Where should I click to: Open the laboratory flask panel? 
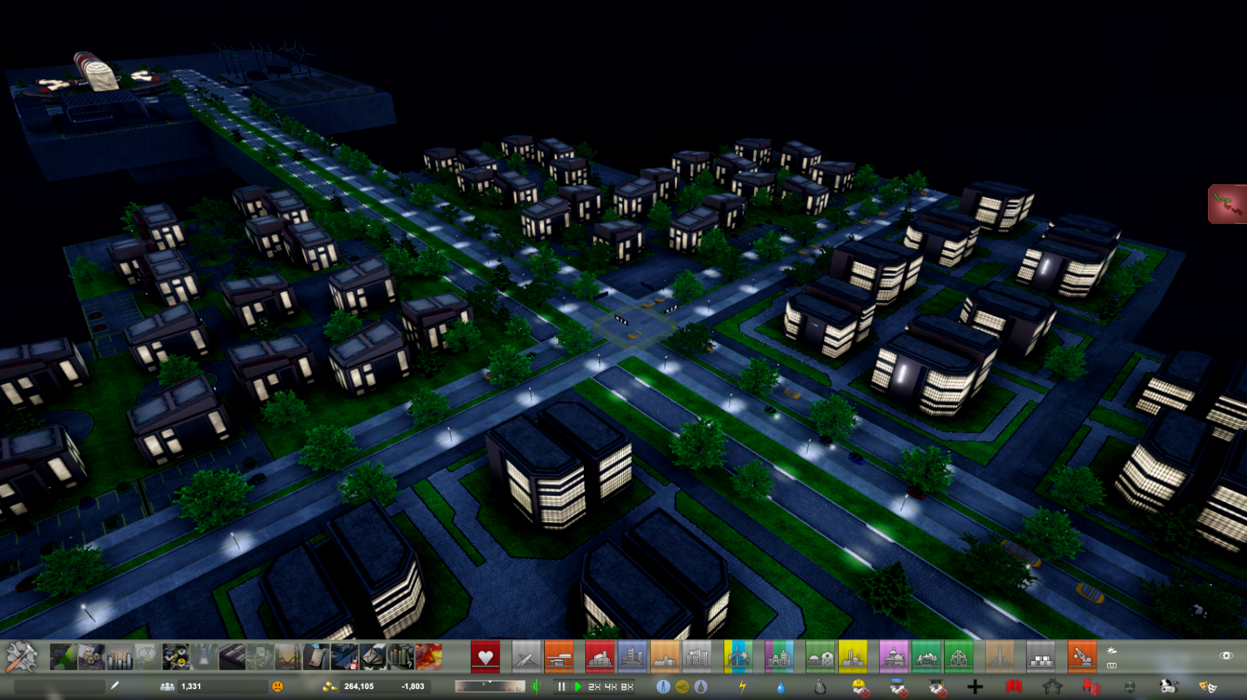[203, 657]
